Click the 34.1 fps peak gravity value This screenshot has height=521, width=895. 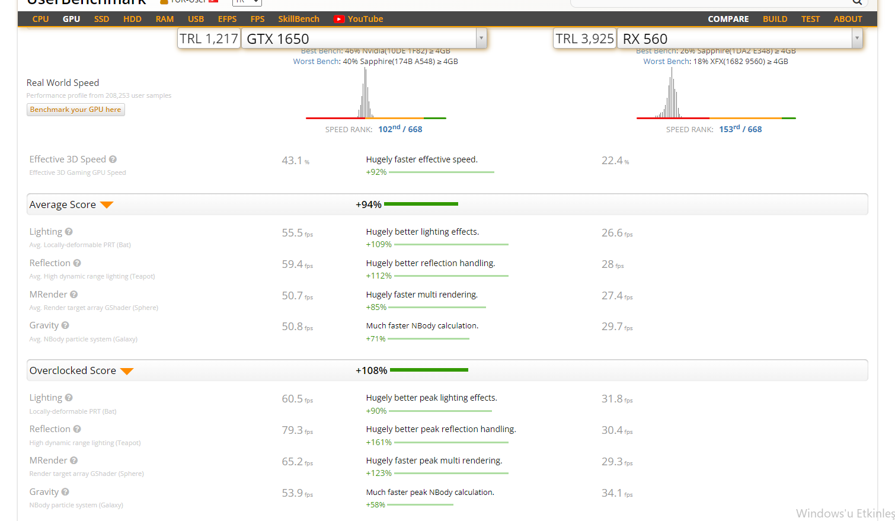[x=617, y=493]
